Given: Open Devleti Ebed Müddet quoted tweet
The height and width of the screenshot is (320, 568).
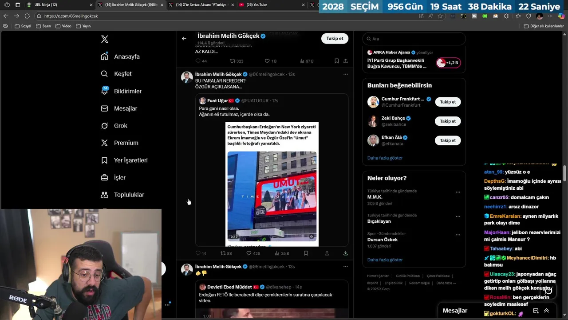Looking at the screenshot, I should (x=272, y=299).
